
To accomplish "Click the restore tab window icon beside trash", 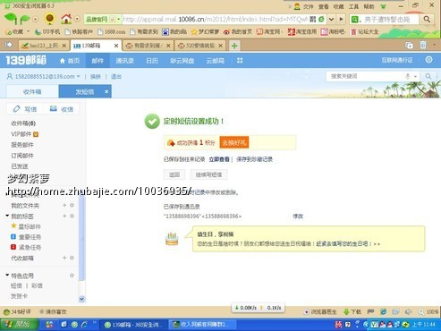I will click(x=409, y=46).
